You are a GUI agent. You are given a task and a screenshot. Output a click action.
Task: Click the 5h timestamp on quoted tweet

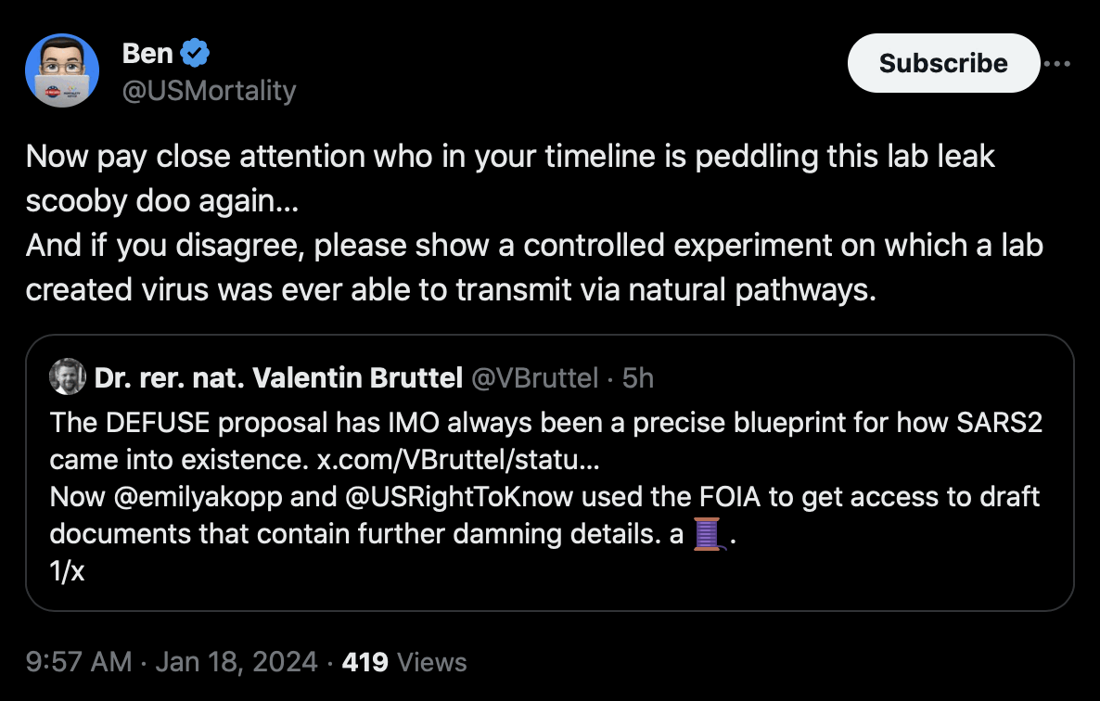pos(638,378)
